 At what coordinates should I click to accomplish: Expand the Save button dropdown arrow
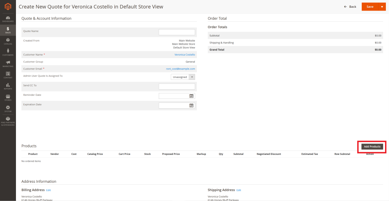pyautogui.click(x=382, y=7)
